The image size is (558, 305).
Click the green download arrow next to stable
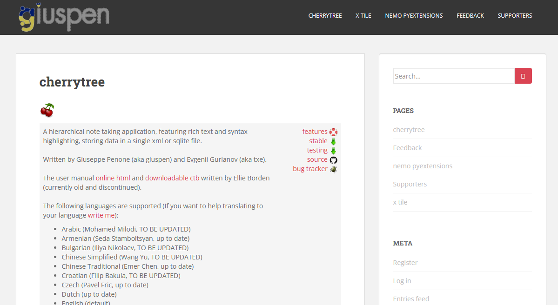pyautogui.click(x=333, y=140)
